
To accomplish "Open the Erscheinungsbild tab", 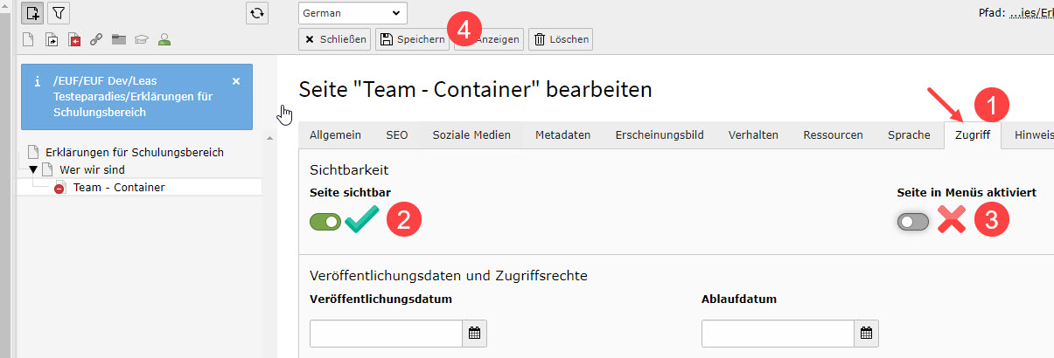I will (660, 134).
